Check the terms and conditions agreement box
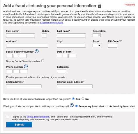138x134 pixels. (x=8, y=117)
